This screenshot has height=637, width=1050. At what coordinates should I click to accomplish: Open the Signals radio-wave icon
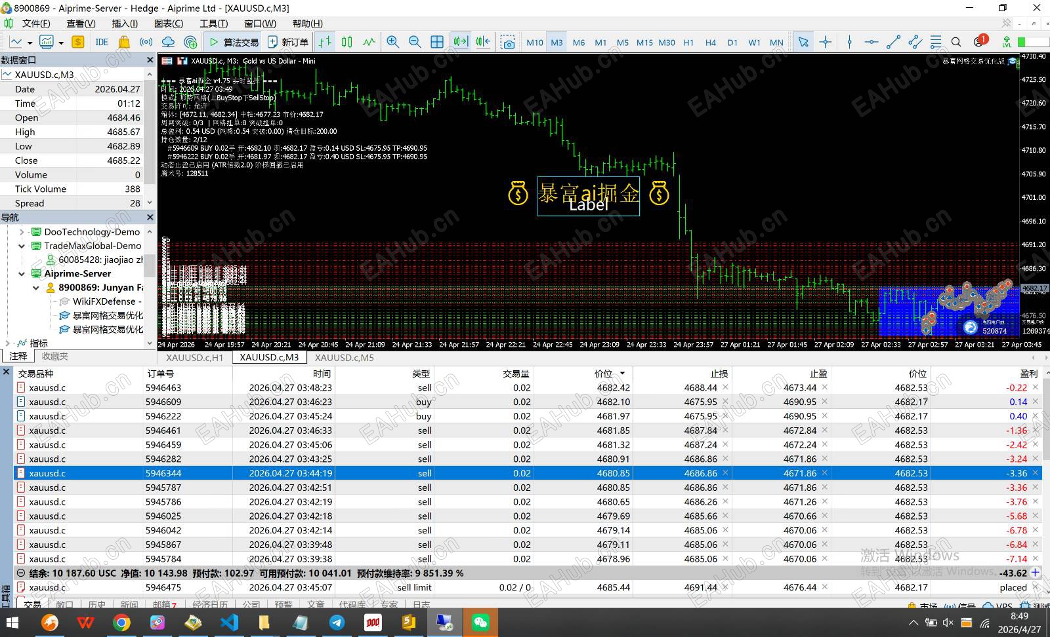146,42
